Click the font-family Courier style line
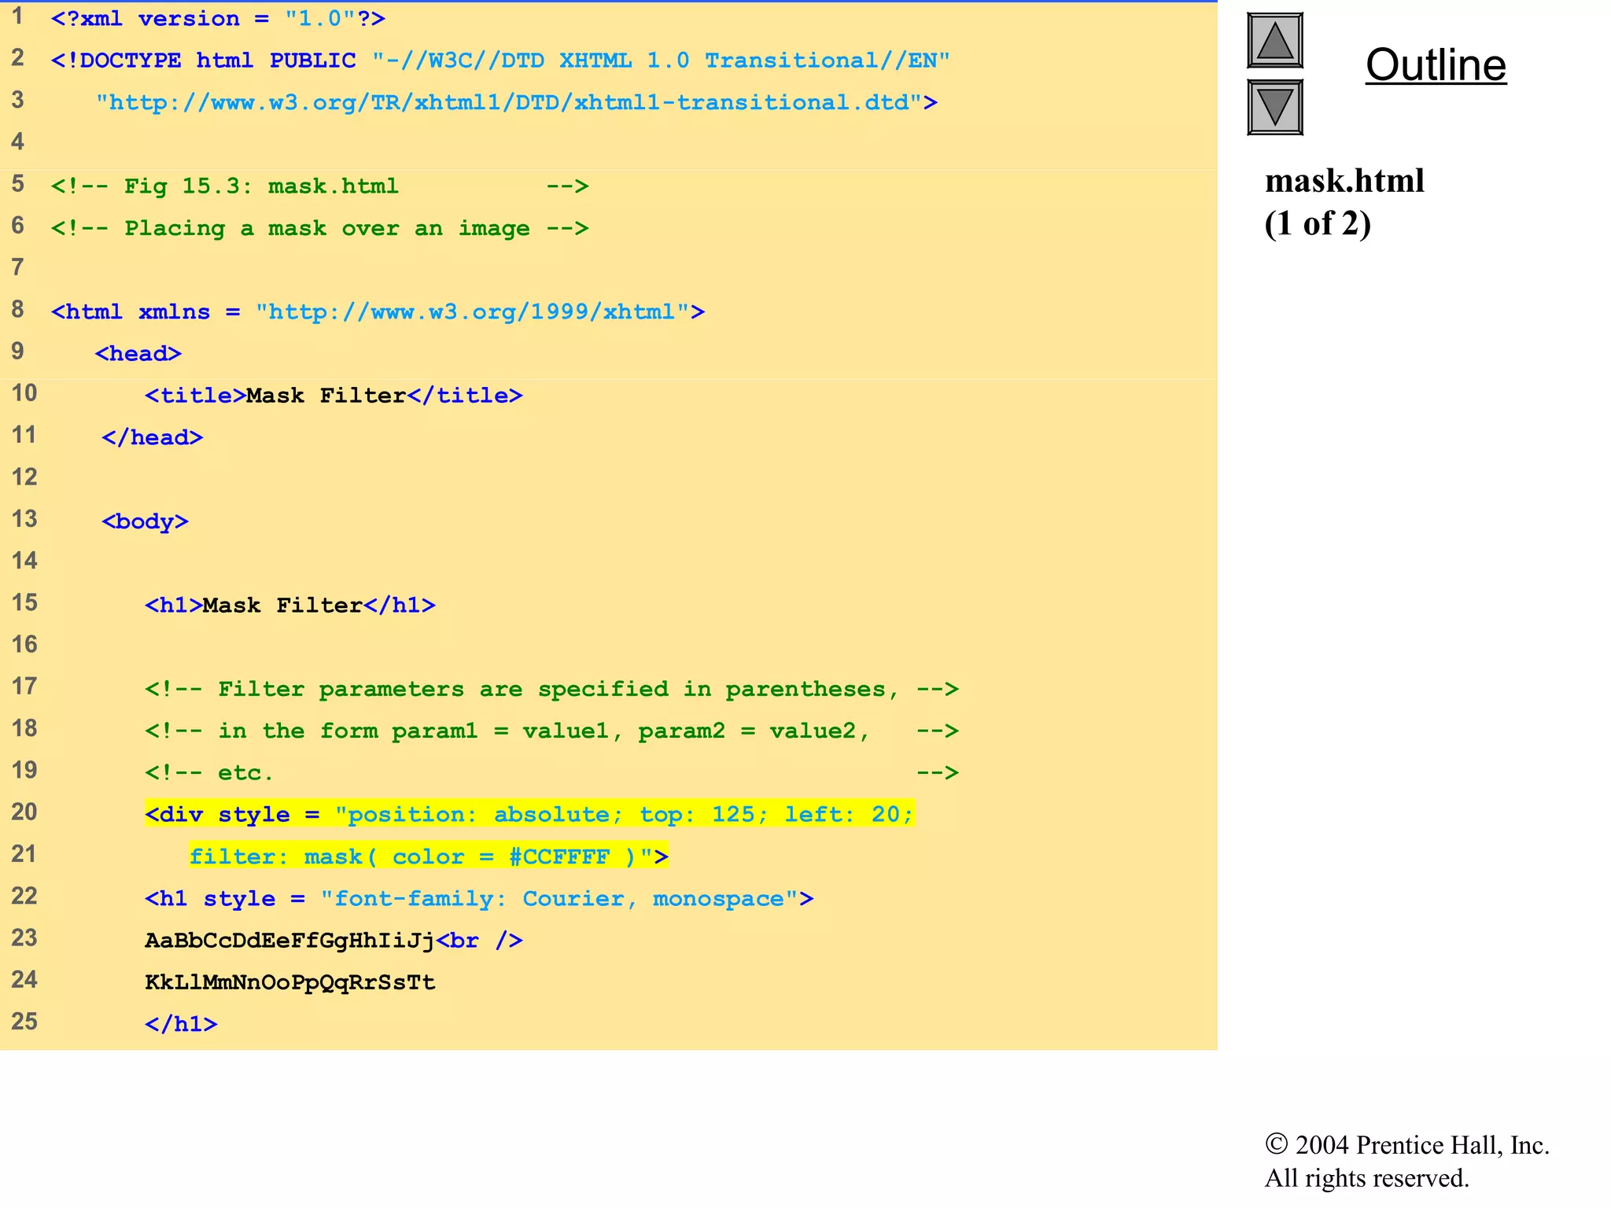This screenshot has height=1208, width=1611. pos(478,898)
